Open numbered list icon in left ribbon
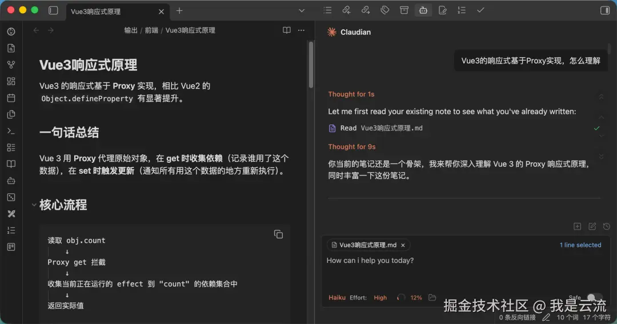Image resolution: width=617 pixels, height=324 pixels. pyautogui.click(x=11, y=230)
